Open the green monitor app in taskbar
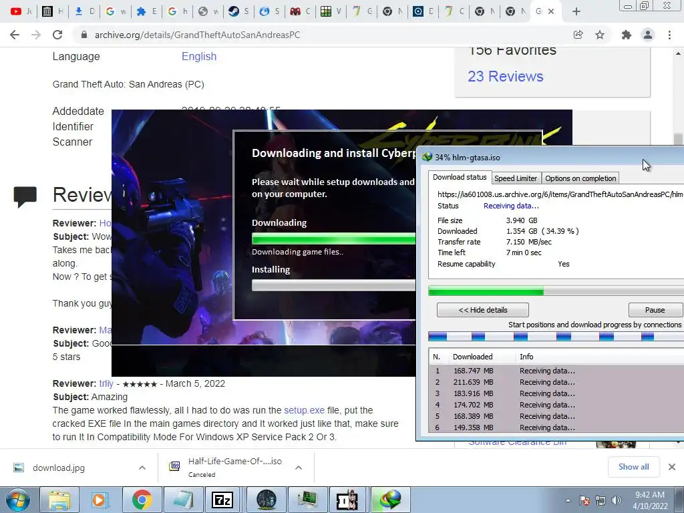The height and width of the screenshot is (513, 684). (x=308, y=500)
